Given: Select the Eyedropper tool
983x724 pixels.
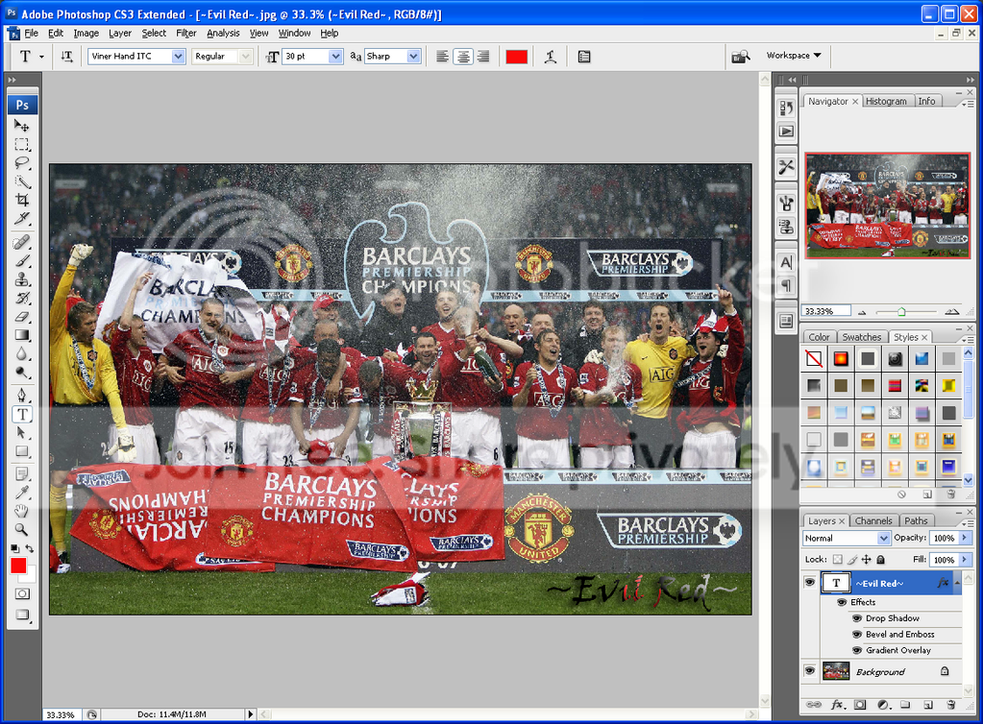Looking at the screenshot, I should click(x=22, y=493).
